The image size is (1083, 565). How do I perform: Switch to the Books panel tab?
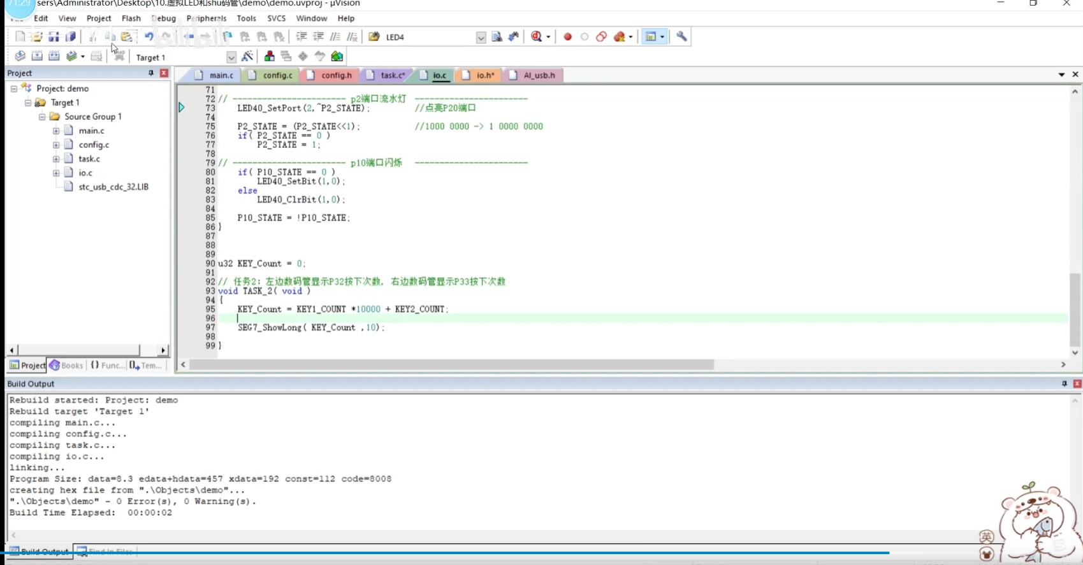tap(67, 365)
